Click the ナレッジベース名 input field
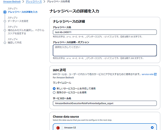This screenshot has height=130, width=161. (x=104, y=32)
